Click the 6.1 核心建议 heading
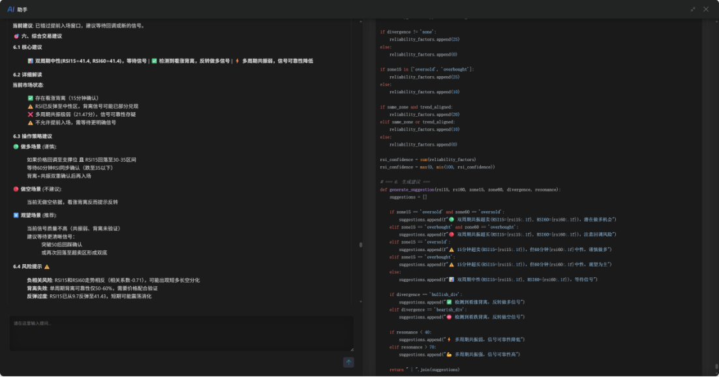This screenshot has width=719, height=377. [27, 47]
